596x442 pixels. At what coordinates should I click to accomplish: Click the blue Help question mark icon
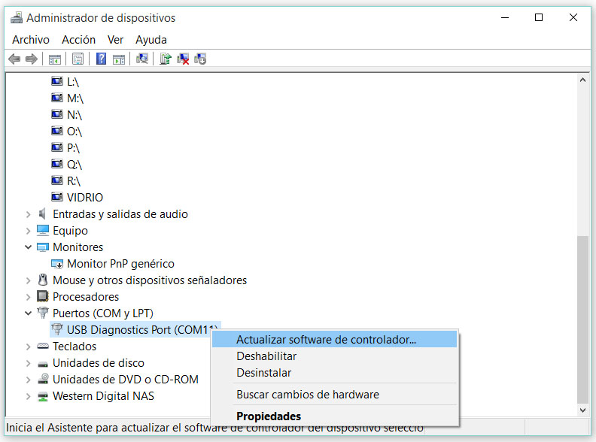(x=101, y=59)
